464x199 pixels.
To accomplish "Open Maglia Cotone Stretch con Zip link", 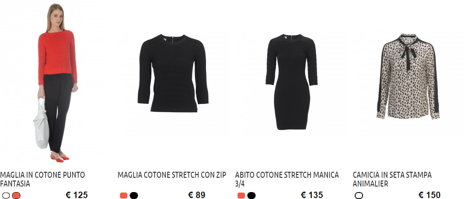I will [x=172, y=175].
